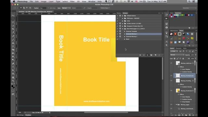Open Spotlight search in the menu bar

(189, 1)
